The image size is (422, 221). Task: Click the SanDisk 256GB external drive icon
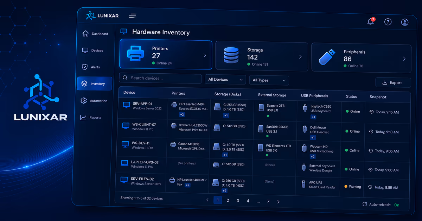[261, 129]
